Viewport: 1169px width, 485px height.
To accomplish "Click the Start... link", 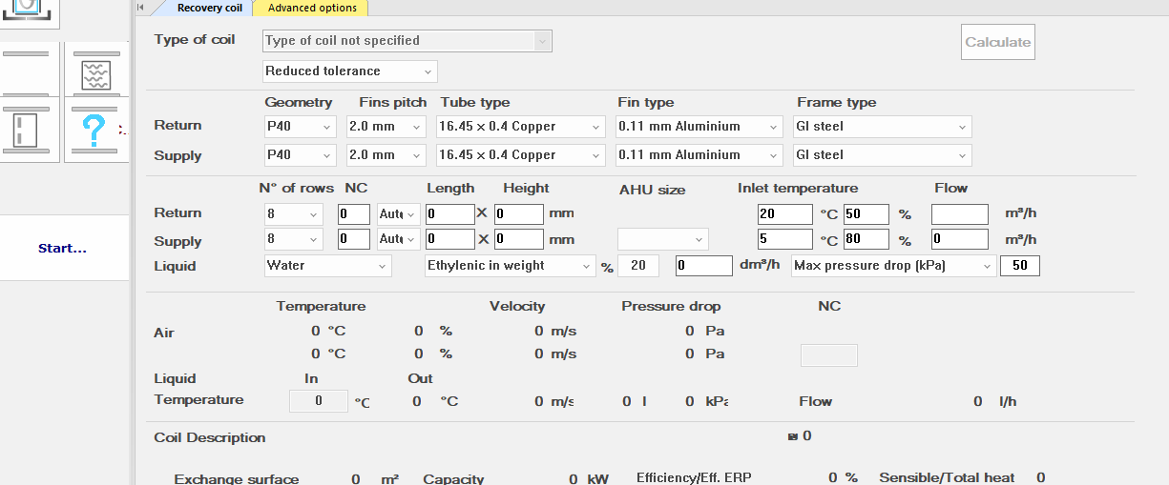I will tap(62, 249).
